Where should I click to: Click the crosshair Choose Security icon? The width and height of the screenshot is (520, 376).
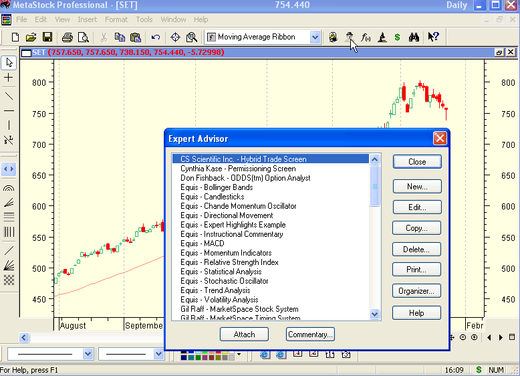click(x=175, y=37)
